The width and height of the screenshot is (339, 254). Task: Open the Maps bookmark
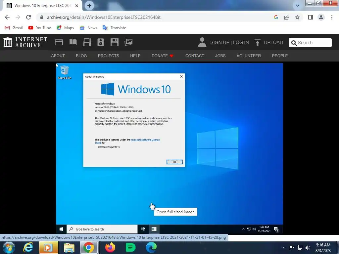[65, 28]
